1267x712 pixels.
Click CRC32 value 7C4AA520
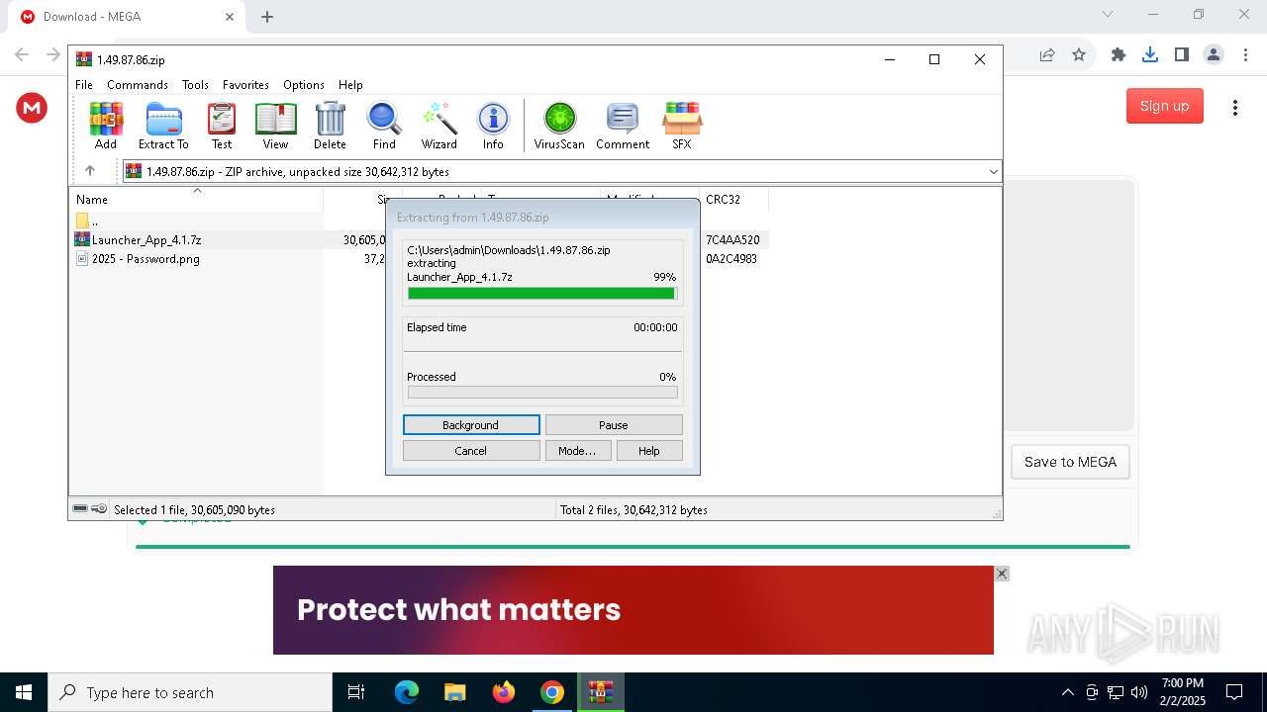tap(732, 240)
